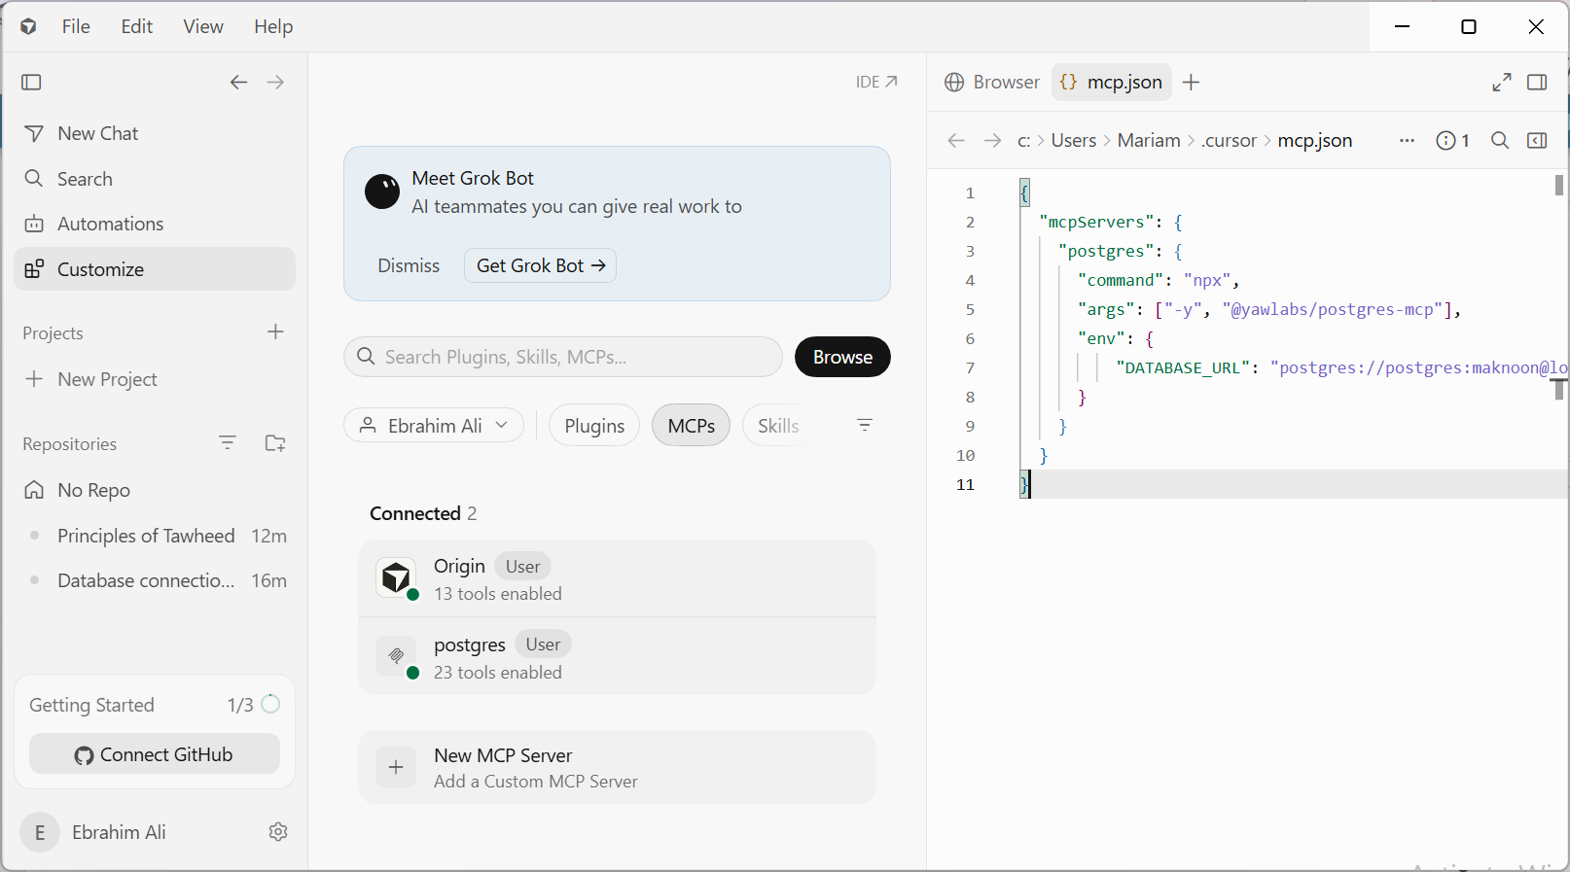Go back with the sidebar left arrow

[x=238, y=82]
